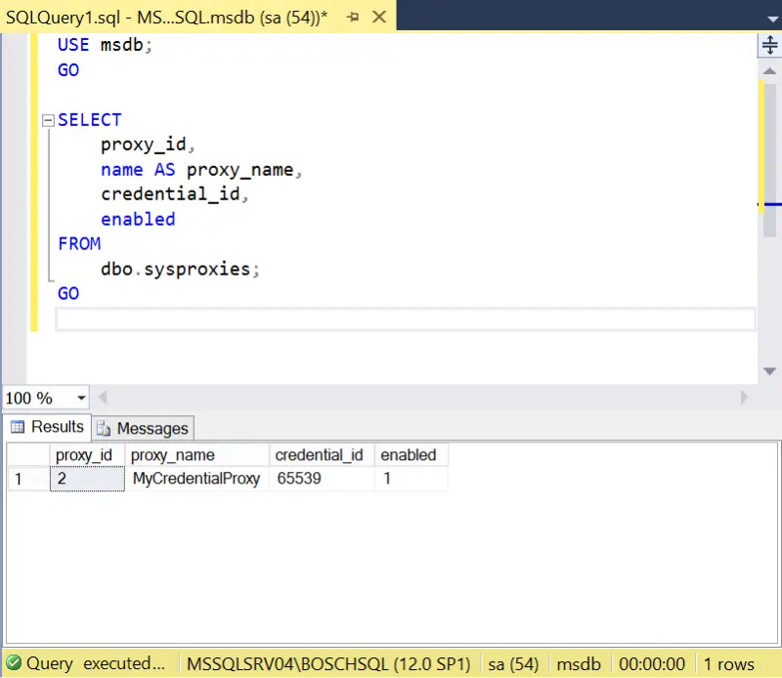Click the FROM keyword in the query

79,244
